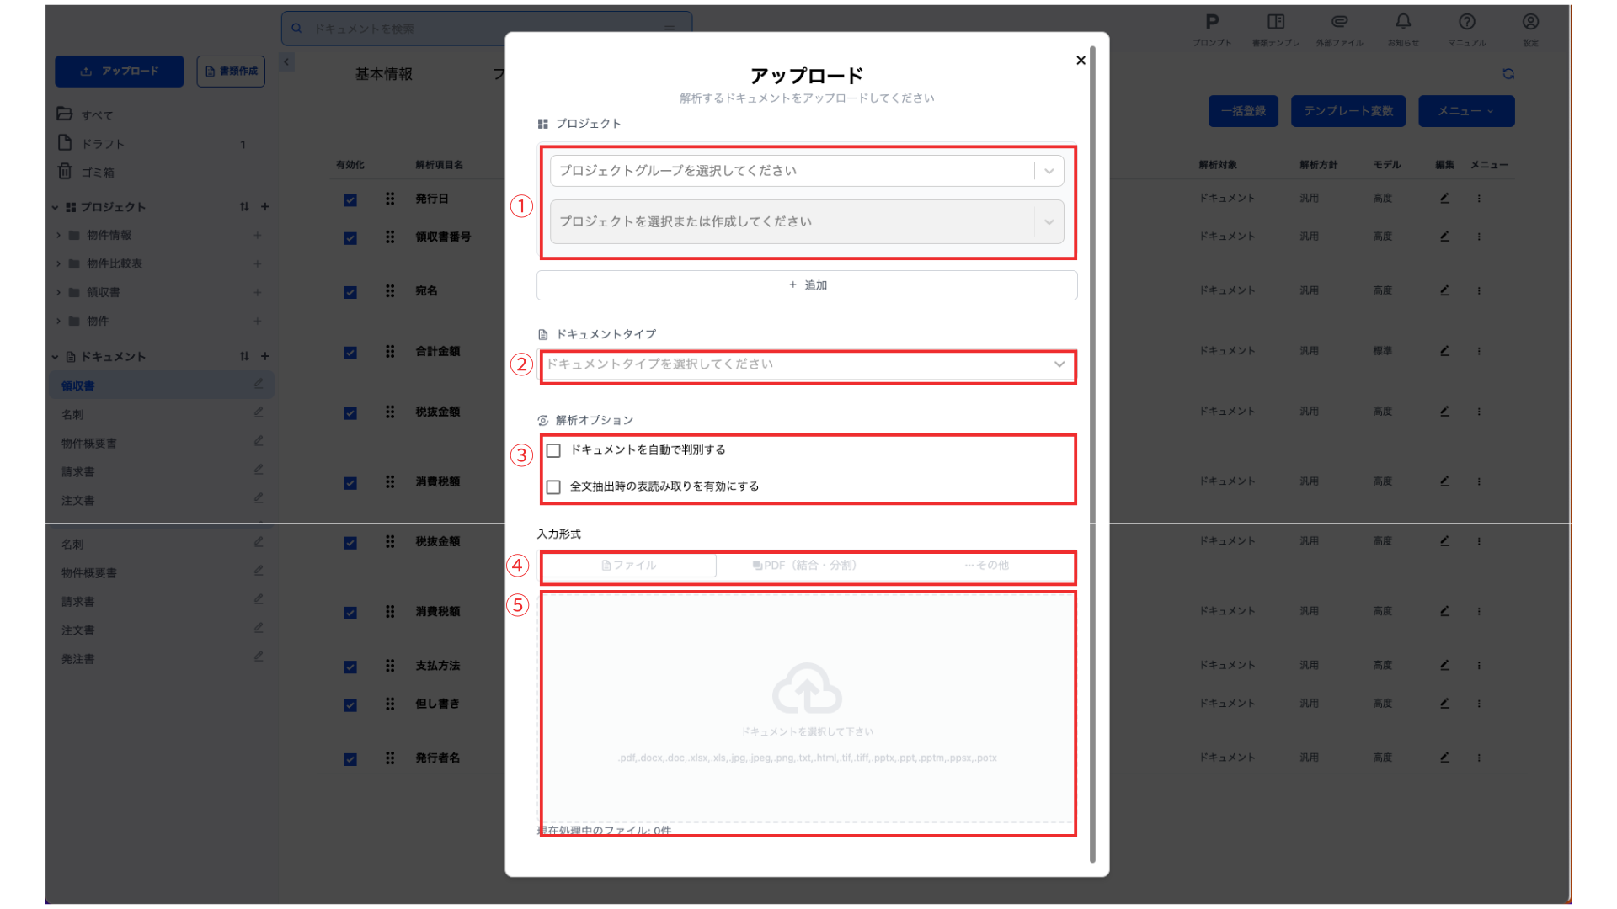The width and height of the screenshot is (1617, 909).
Task: Open the manual help icon
Action: (x=1467, y=22)
